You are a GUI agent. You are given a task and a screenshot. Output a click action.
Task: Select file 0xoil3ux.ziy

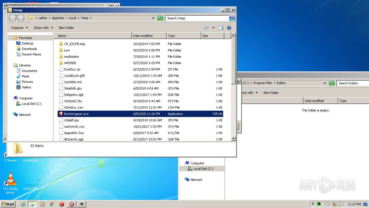140,69
